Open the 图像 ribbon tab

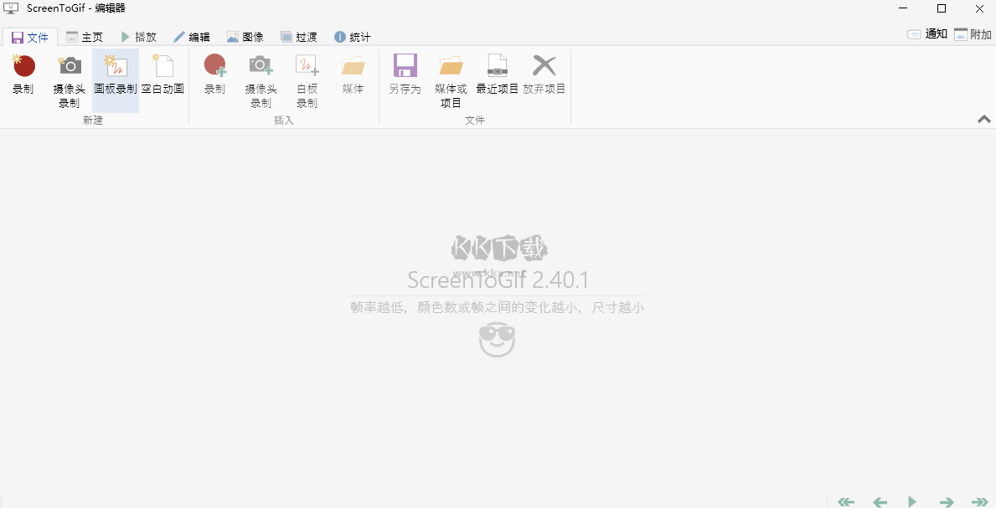[245, 36]
